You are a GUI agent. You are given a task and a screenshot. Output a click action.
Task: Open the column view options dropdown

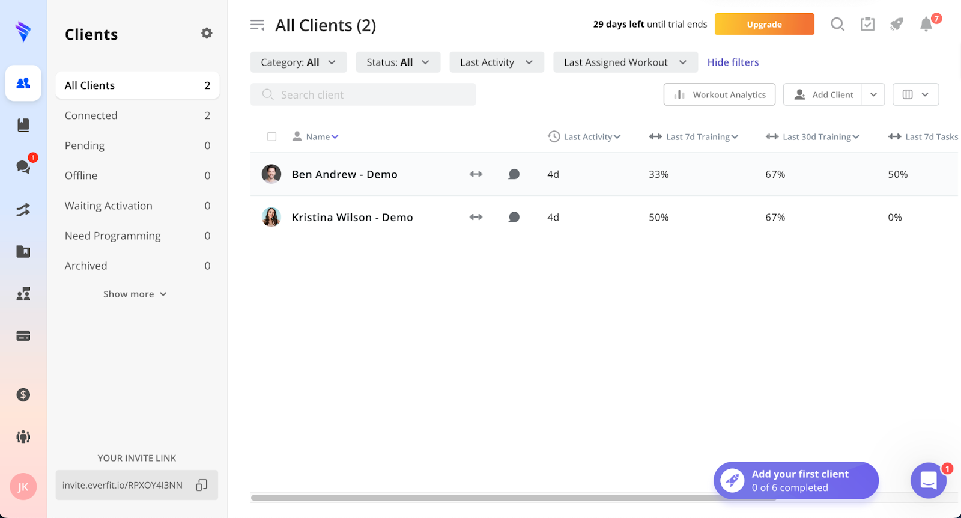(x=915, y=94)
